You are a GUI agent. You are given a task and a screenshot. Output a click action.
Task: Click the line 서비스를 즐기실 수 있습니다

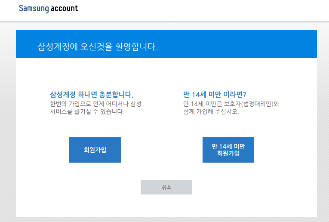(87, 112)
